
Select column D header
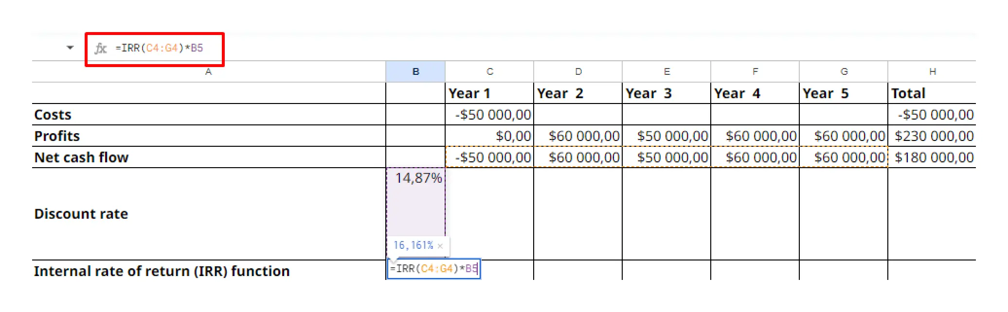click(578, 71)
